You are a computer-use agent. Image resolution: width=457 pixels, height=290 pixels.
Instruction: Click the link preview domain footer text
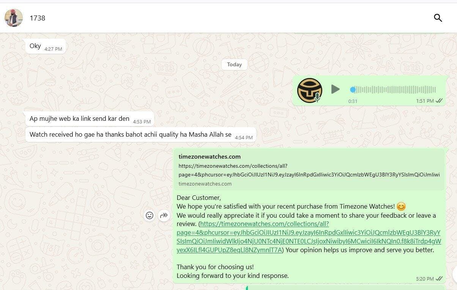click(205, 184)
